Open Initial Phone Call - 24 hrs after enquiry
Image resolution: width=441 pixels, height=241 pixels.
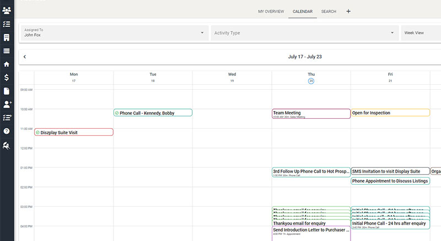point(390,224)
